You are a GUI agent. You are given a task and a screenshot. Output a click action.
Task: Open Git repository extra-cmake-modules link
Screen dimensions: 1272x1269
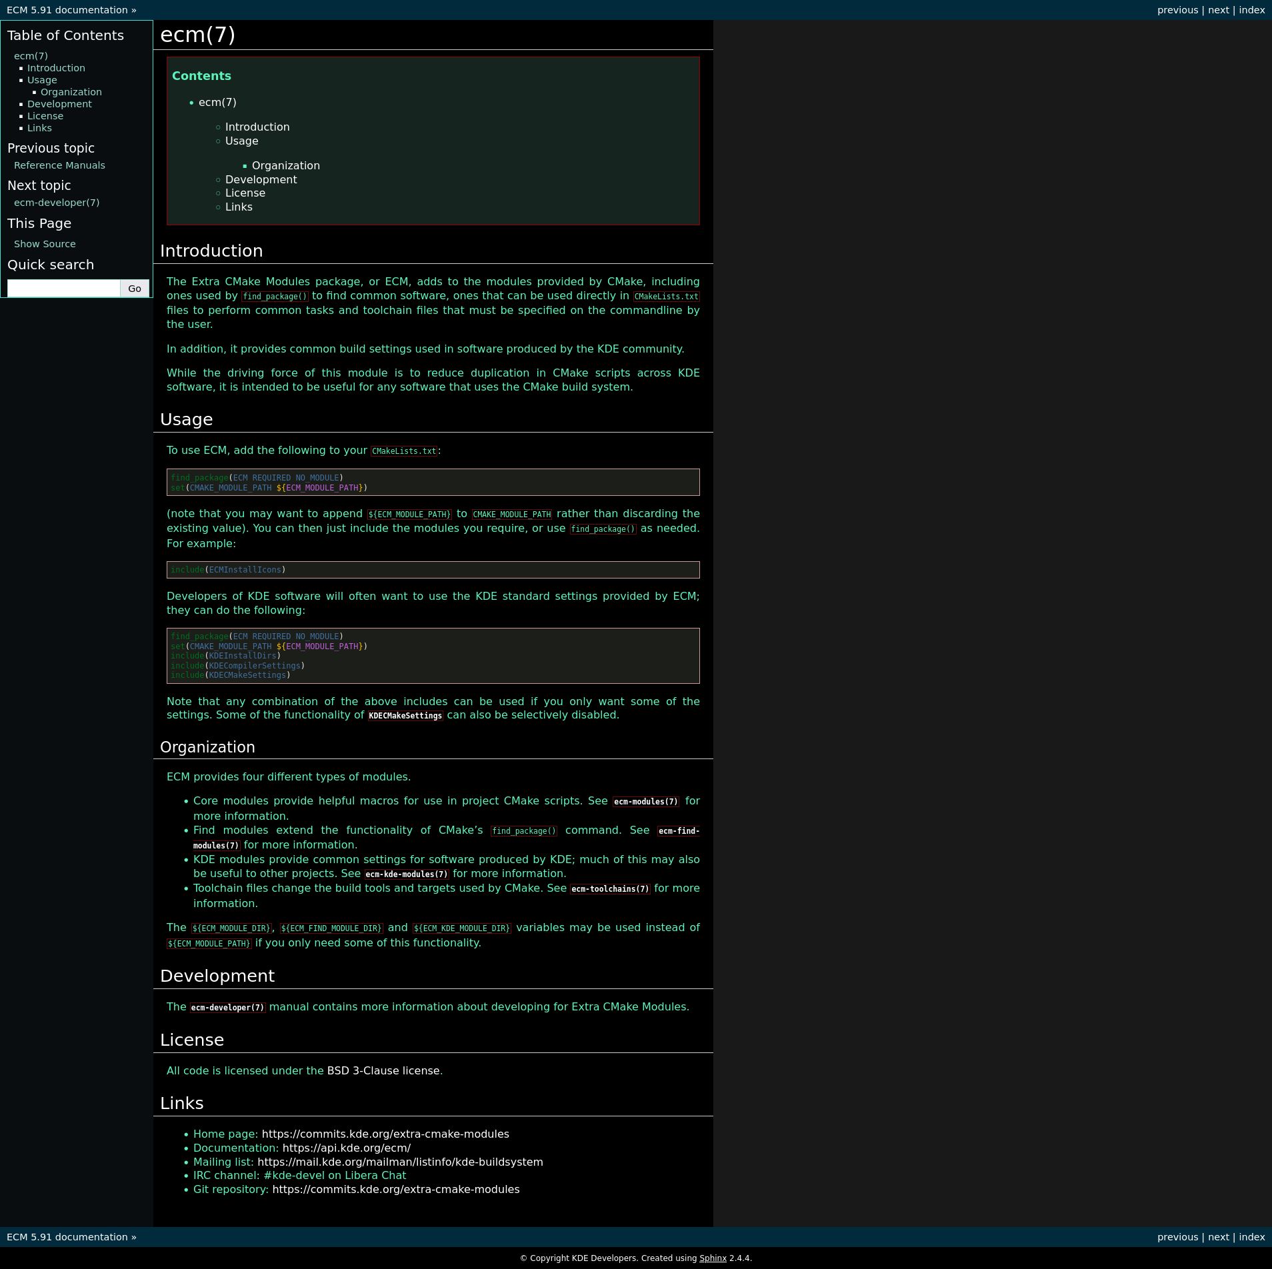396,1190
